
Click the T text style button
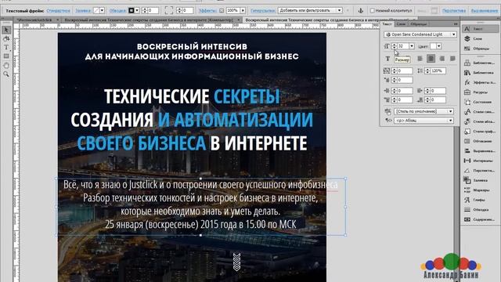(x=387, y=59)
